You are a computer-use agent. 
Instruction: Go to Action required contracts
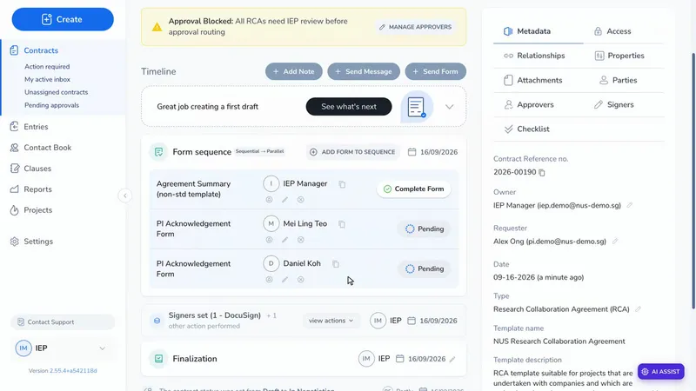(x=47, y=67)
